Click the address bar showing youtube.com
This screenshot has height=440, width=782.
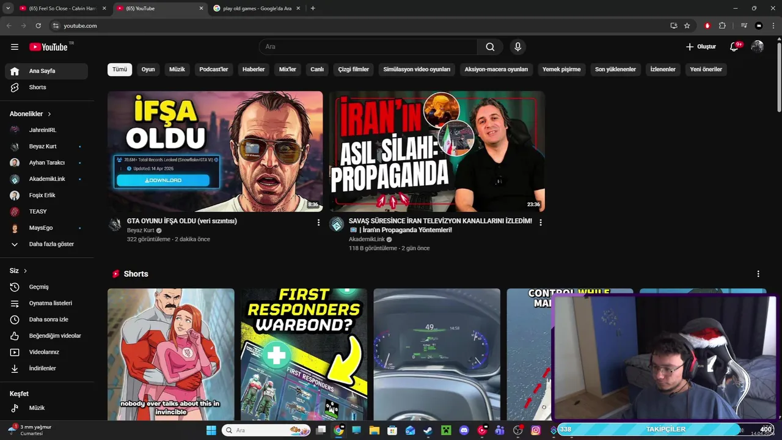[x=360, y=26]
